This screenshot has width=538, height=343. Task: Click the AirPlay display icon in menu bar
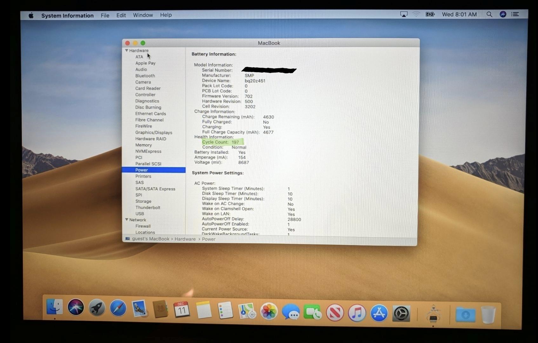pyautogui.click(x=404, y=14)
